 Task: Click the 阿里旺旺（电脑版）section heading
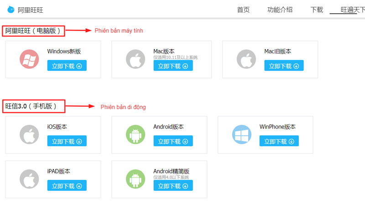point(33,31)
